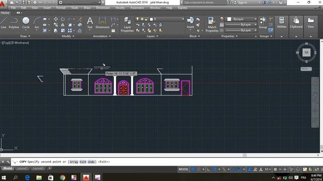Switch to the Layout1 tab
323x181 pixels.
[x=22, y=168]
